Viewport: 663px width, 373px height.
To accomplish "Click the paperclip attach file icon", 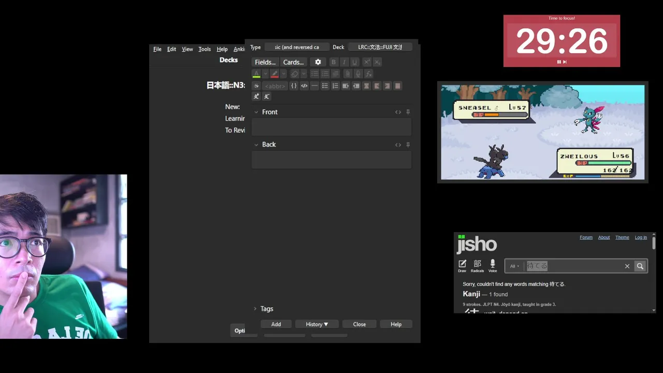I will pos(348,74).
